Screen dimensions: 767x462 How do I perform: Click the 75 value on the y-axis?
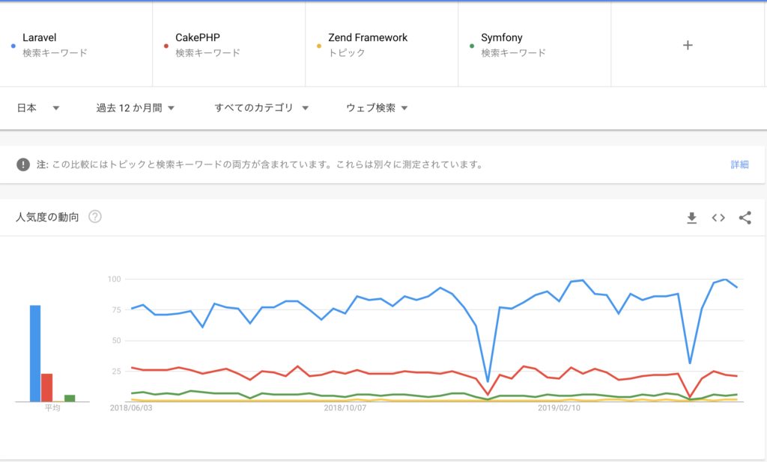point(116,310)
